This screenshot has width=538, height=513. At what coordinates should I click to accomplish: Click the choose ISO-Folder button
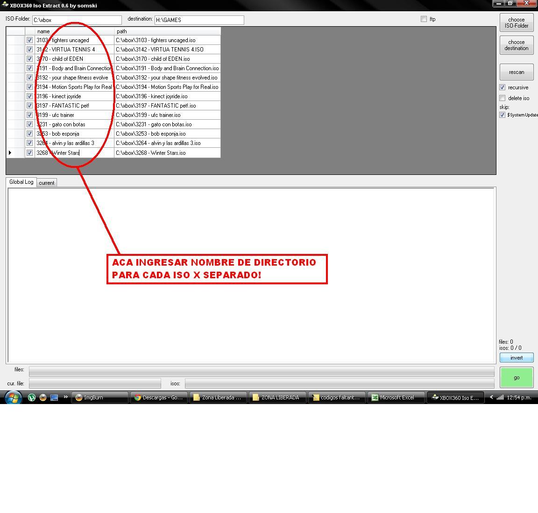[x=517, y=22]
